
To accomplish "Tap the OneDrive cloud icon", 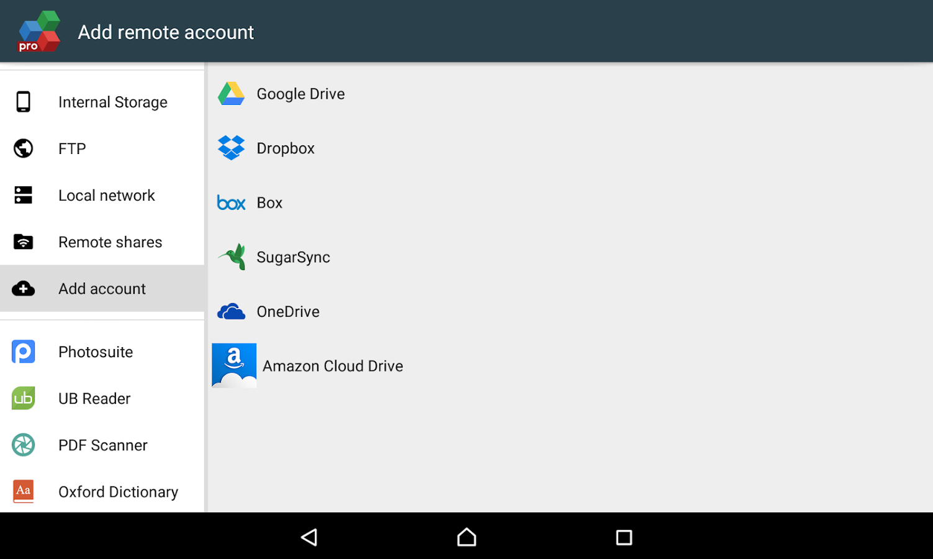I will (231, 311).
